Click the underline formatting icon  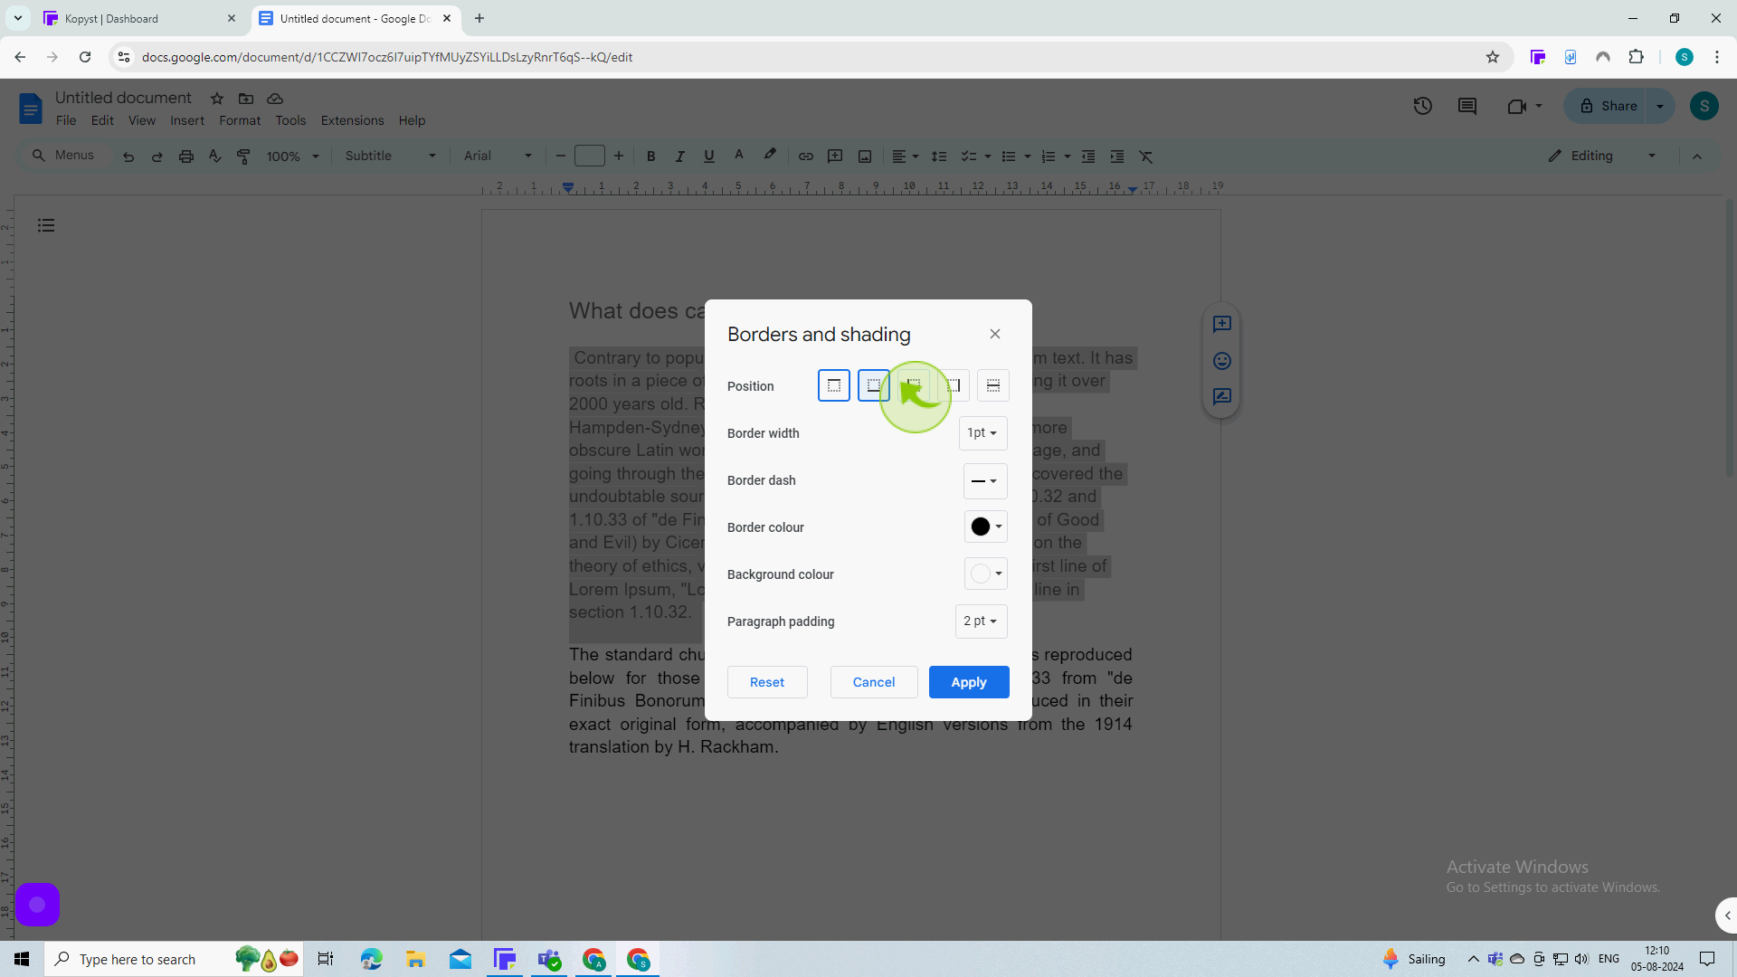(x=708, y=157)
